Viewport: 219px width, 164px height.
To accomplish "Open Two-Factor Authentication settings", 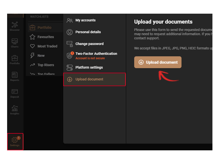I will 94,56.
